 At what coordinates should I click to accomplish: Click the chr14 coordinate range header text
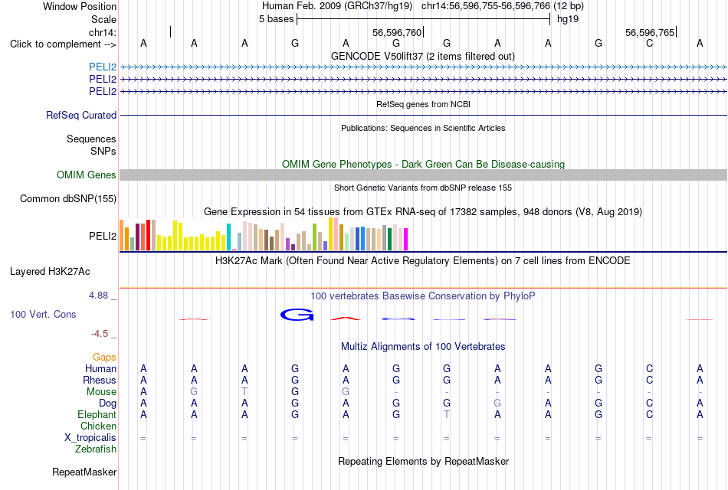click(503, 6)
